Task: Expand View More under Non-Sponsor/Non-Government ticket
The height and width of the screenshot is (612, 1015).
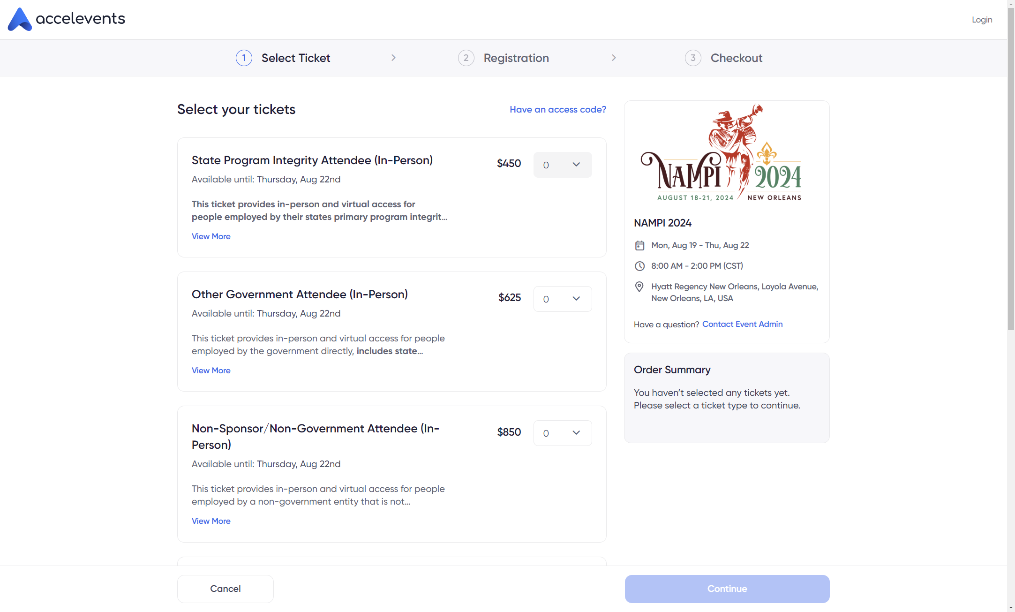Action: click(x=211, y=521)
